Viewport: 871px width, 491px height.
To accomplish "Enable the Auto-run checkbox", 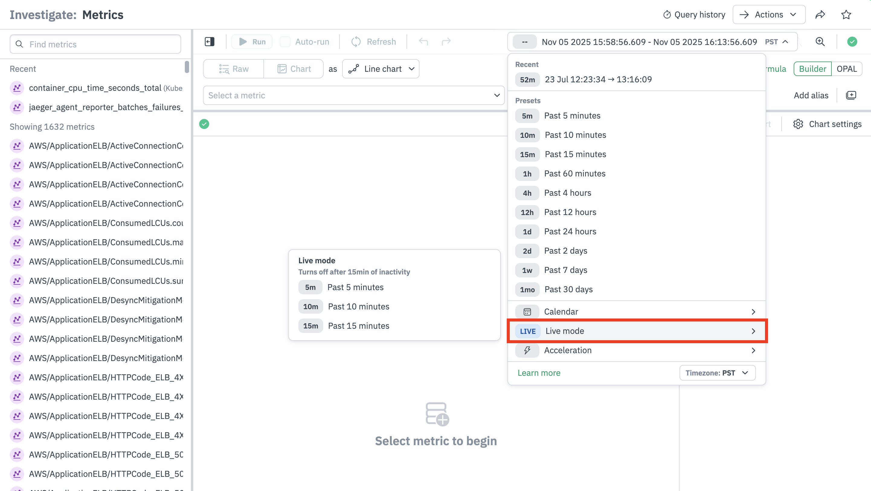I will (285, 42).
